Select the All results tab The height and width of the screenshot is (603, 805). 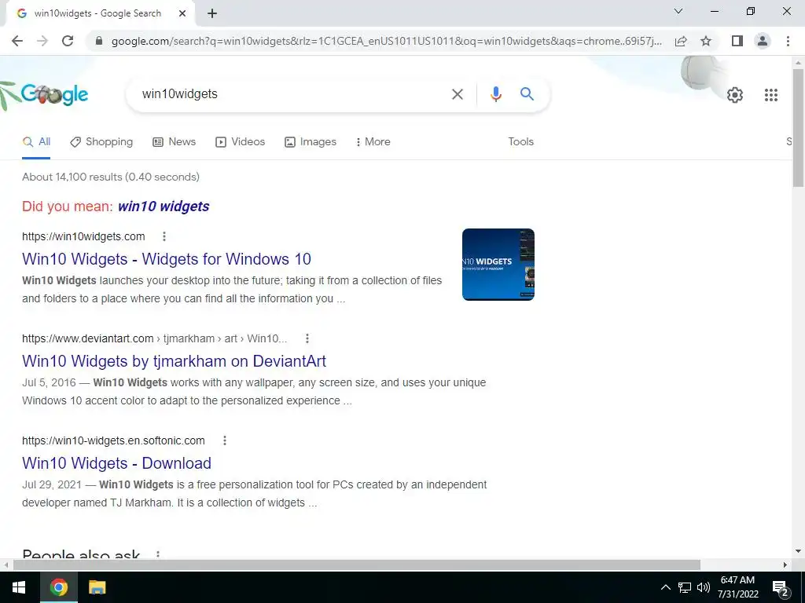click(36, 142)
